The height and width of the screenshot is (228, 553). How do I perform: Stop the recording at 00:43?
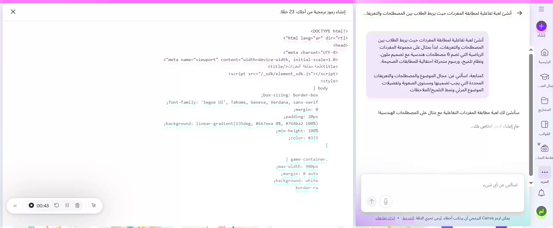click(31, 205)
